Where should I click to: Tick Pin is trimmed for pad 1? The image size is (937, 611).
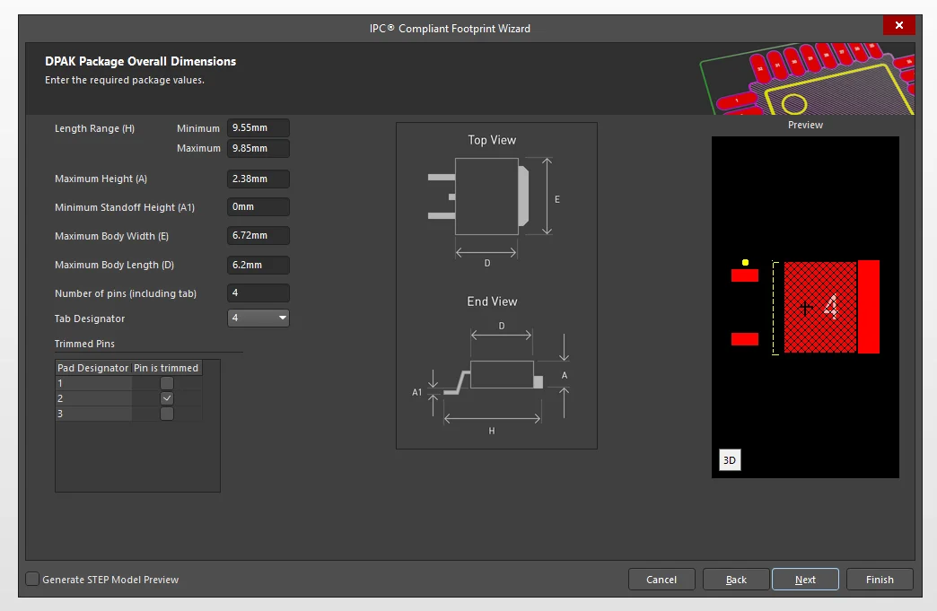(x=167, y=383)
